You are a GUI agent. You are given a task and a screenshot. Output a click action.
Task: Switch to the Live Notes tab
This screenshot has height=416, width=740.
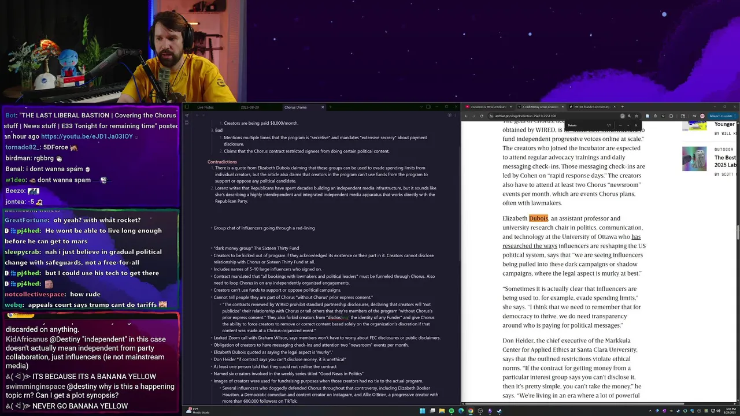click(205, 107)
